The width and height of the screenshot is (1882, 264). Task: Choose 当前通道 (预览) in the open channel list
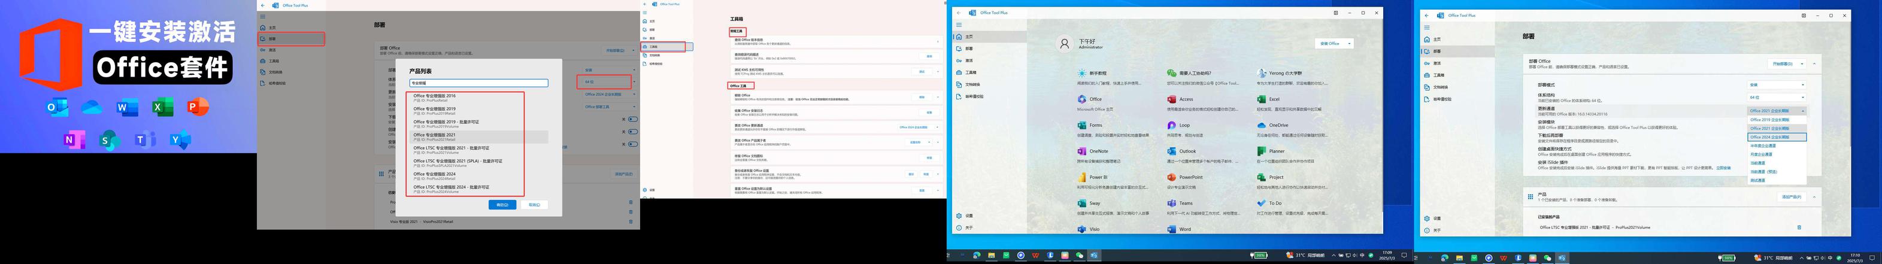[x=1777, y=172]
